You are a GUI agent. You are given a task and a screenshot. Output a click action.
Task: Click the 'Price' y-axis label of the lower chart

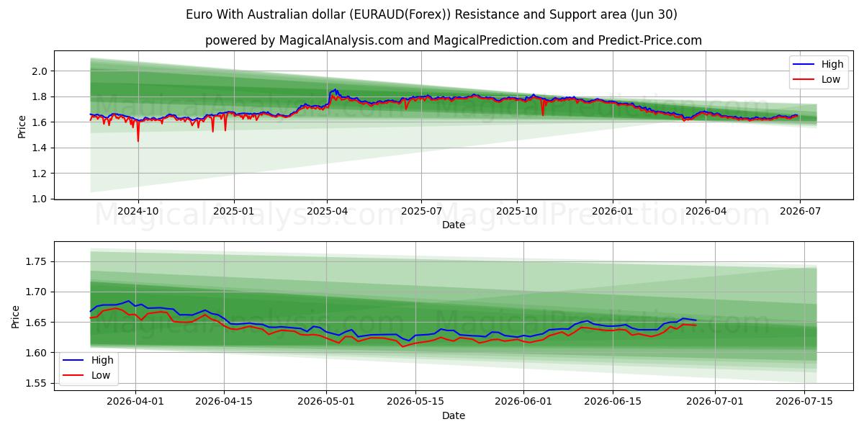tap(16, 316)
